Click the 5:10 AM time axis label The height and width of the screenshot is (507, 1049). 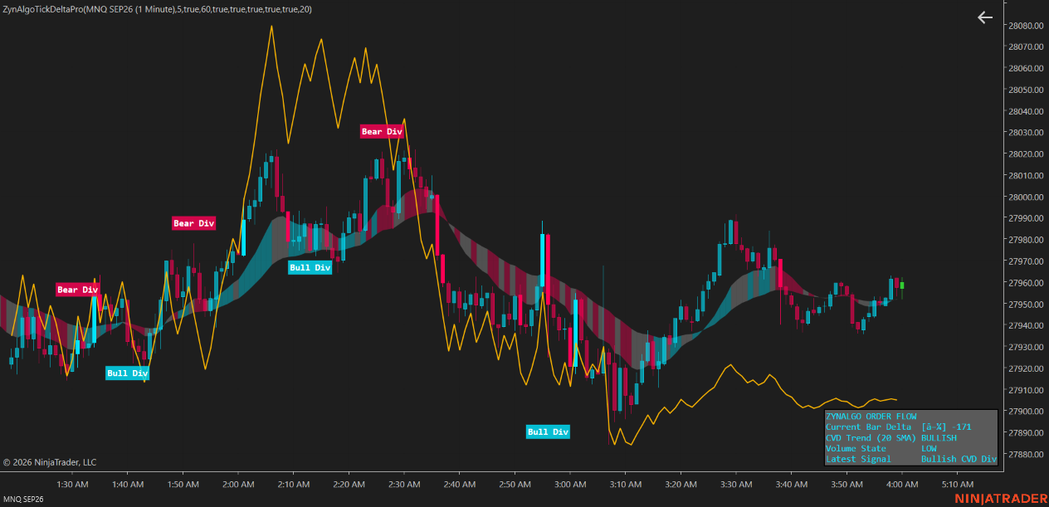[957, 484]
